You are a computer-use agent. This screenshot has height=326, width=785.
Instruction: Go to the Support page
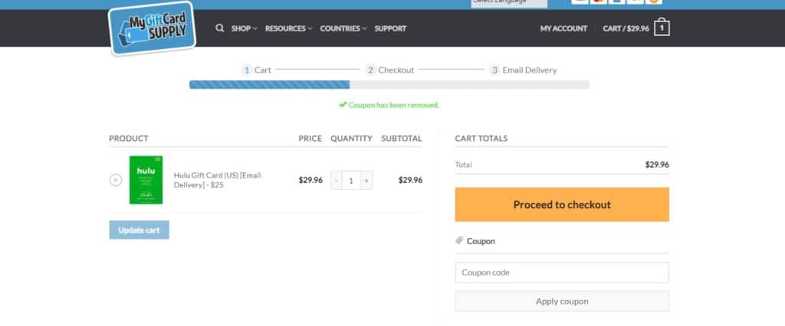pyautogui.click(x=390, y=28)
